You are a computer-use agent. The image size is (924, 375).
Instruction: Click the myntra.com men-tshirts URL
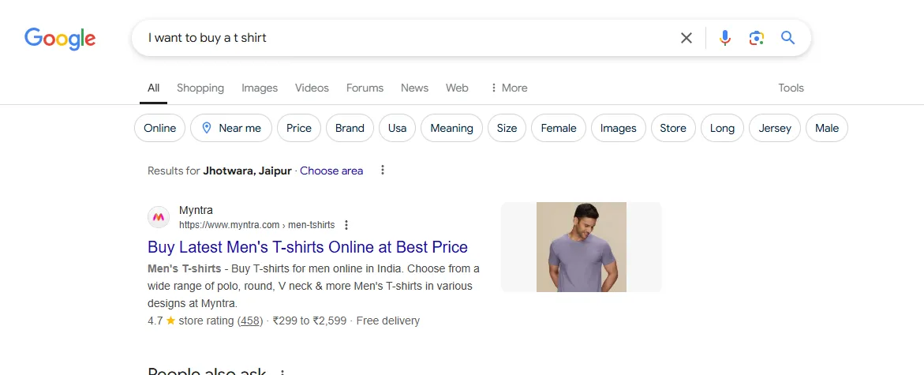pyautogui.click(x=257, y=225)
